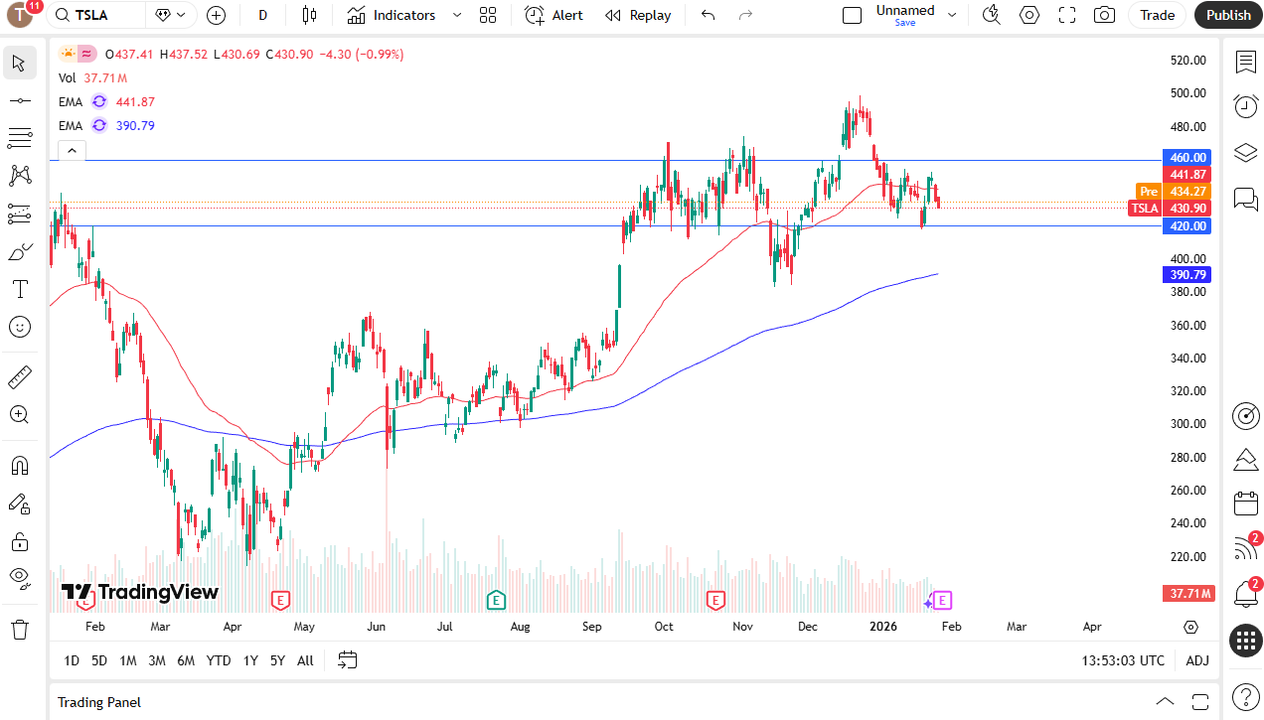Open the forecasting and measurement tools

tap(19, 214)
